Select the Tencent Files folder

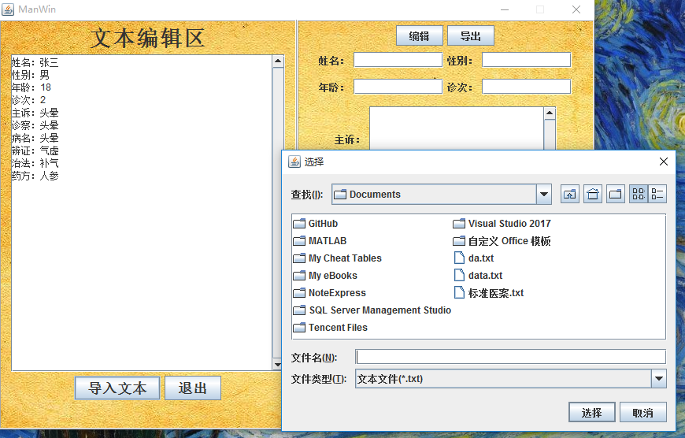click(331, 328)
